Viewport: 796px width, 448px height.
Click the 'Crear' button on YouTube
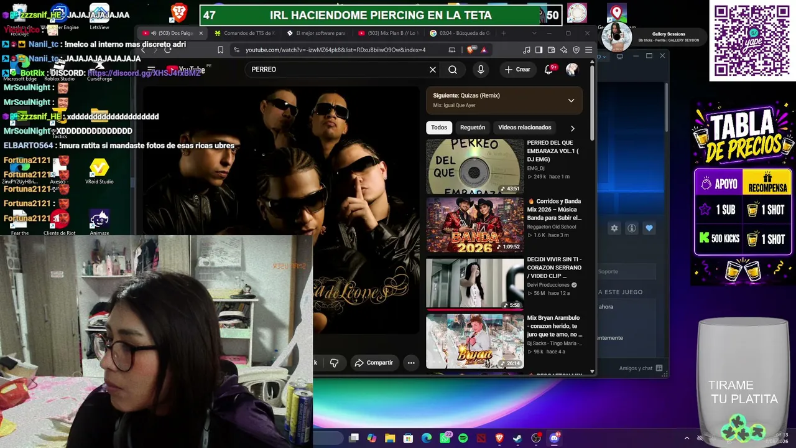(517, 70)
